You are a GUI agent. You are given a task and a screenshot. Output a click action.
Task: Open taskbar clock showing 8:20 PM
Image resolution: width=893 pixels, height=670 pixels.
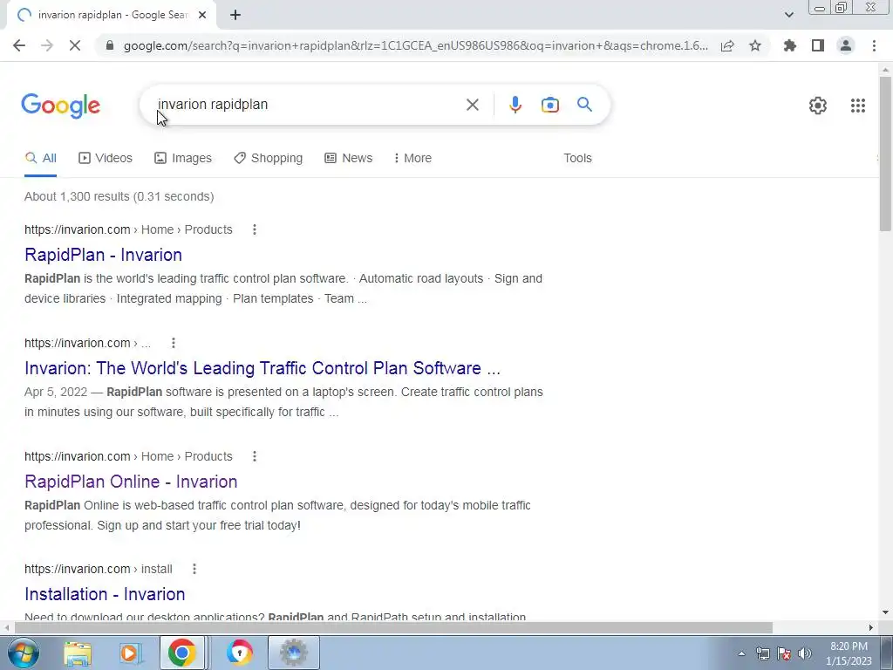tap(849, 653)
